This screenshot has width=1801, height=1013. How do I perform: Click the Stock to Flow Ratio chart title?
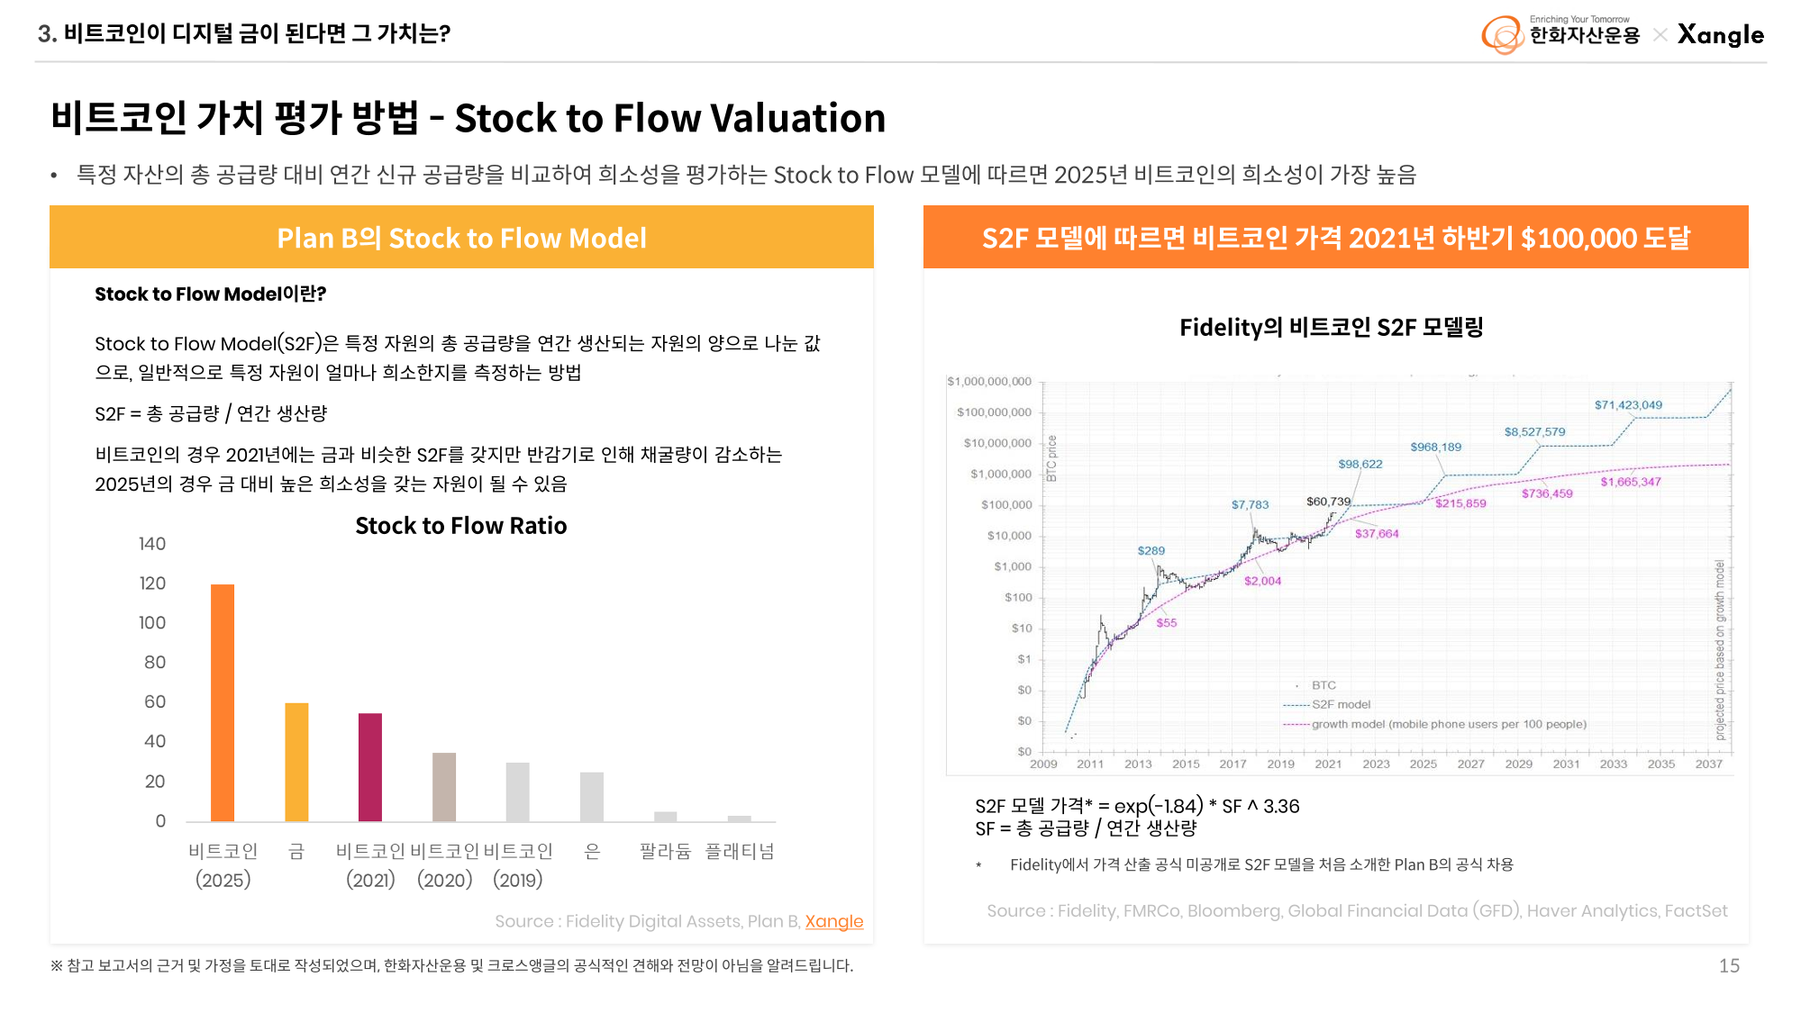point(460,526)
